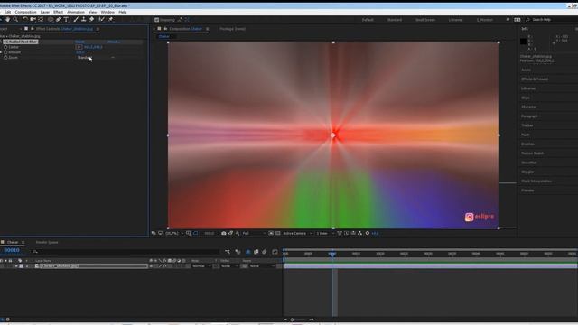Toggle mask and shape path visibility
This screenshot has width=578, height=325.
195,233
